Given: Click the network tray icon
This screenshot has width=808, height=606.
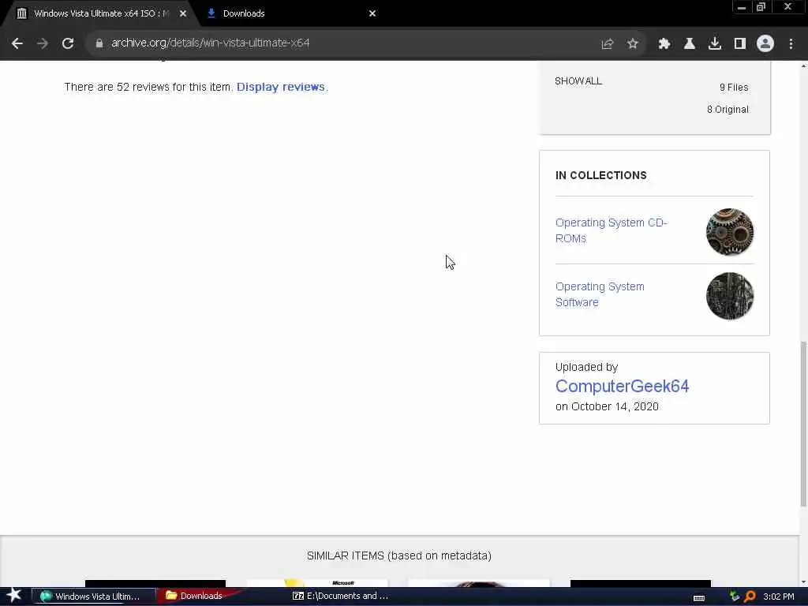Looking at the screenshot, I should click(x=735, y=597).
